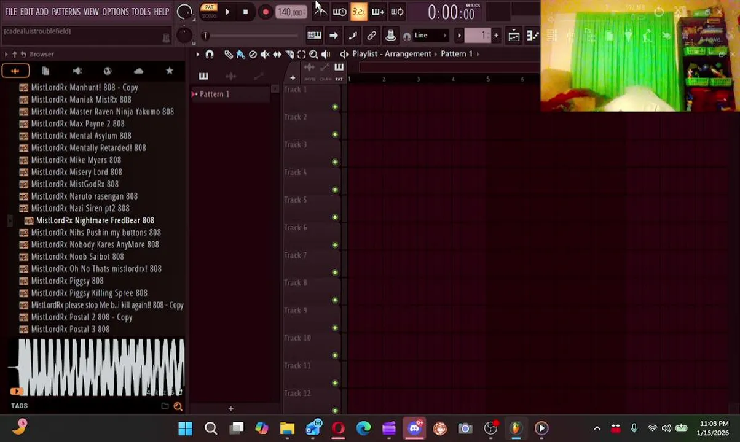Open the FILE menu
Image resolution: width=740 pixels, height=442 pixels.
tap(11, 12)
